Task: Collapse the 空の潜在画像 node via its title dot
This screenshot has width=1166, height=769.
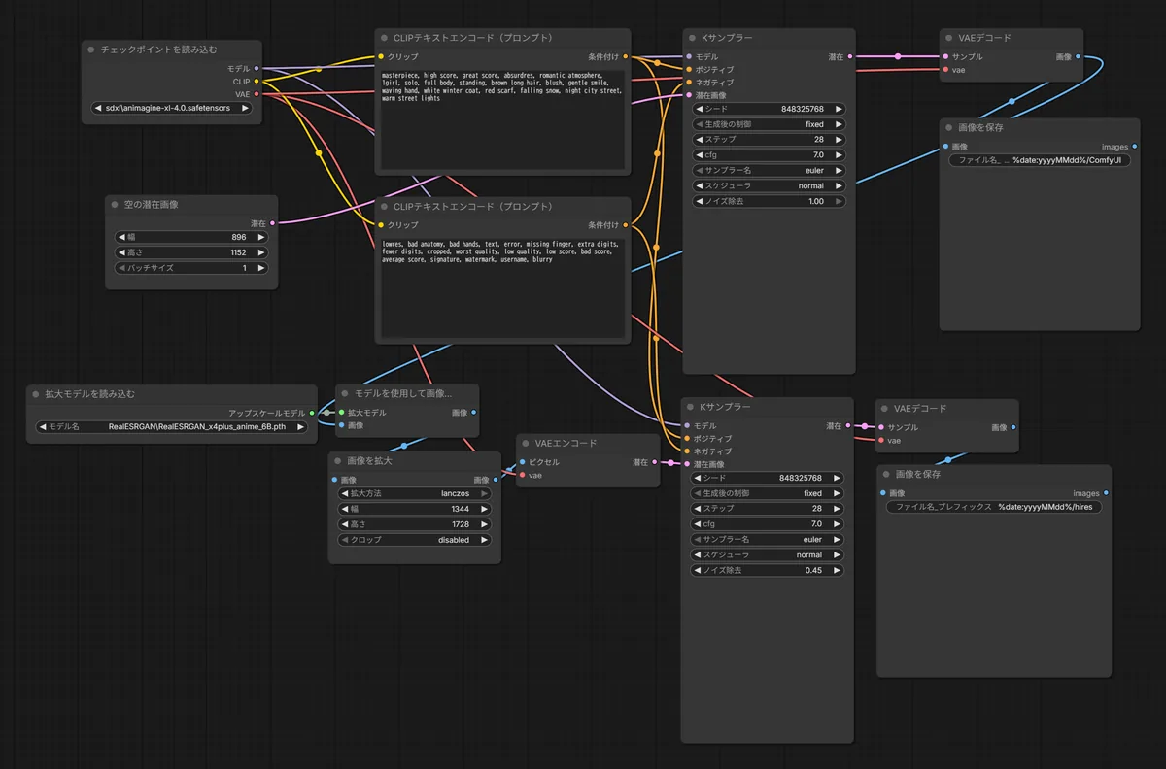Action: click(115, 205)
